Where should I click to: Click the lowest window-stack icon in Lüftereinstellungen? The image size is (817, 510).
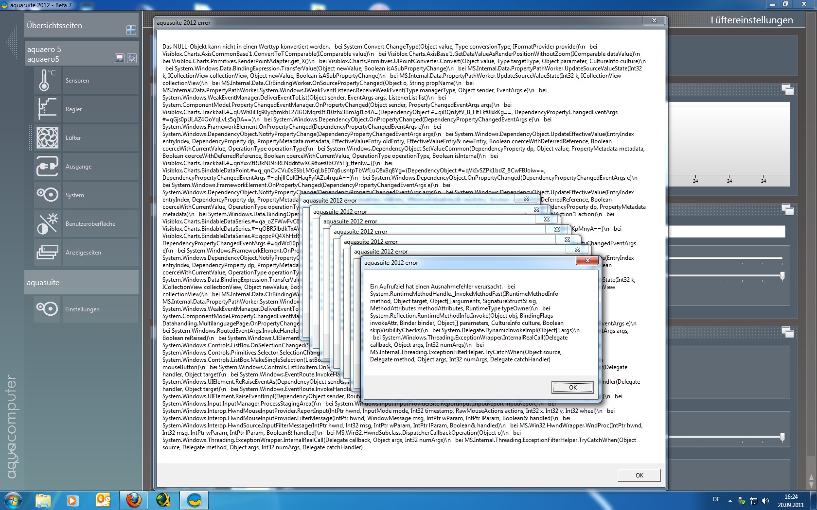coord(788,332)
